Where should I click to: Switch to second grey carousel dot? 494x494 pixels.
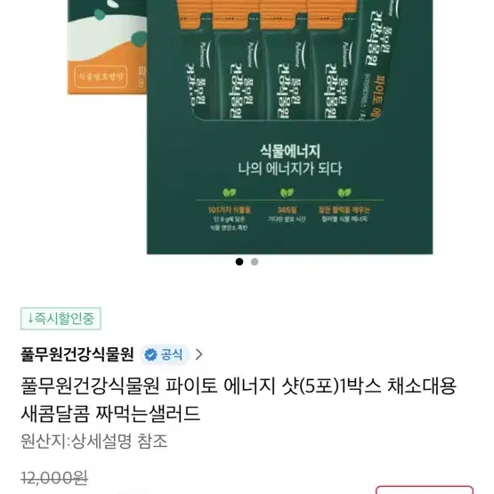click(x=255, y=262)
